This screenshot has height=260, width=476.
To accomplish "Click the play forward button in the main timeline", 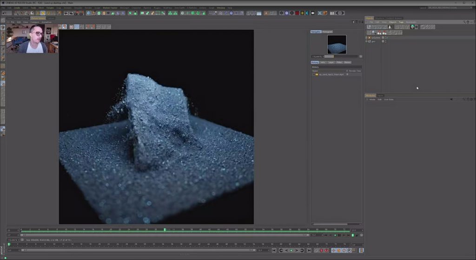I will 291,250.
